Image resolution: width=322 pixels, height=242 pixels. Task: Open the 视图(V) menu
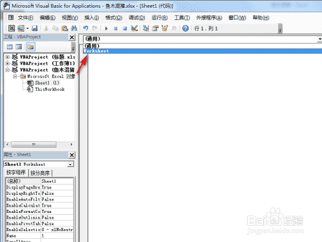(x=70, y=17)
